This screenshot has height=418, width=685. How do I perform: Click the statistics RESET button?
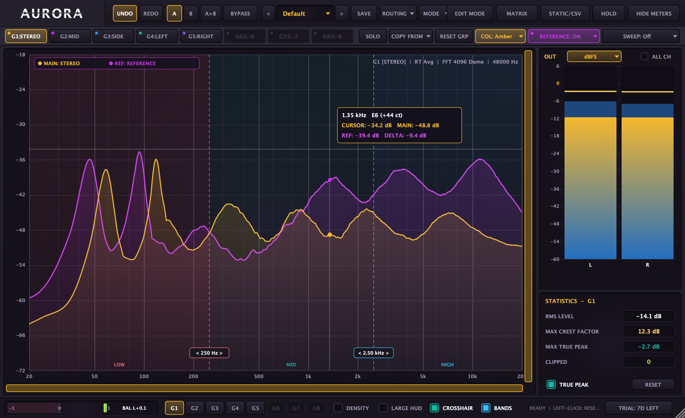coord(653,384)
